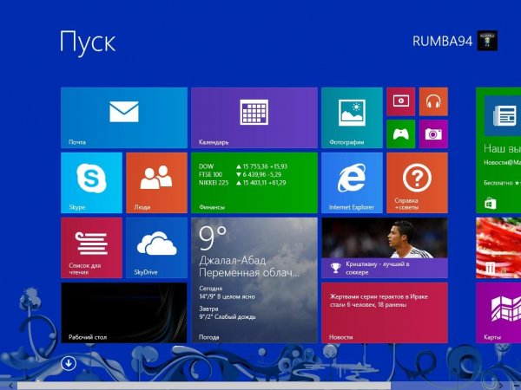Open the Новости news tile
Viewport: 521px width, 390px height.
[385, 313]
